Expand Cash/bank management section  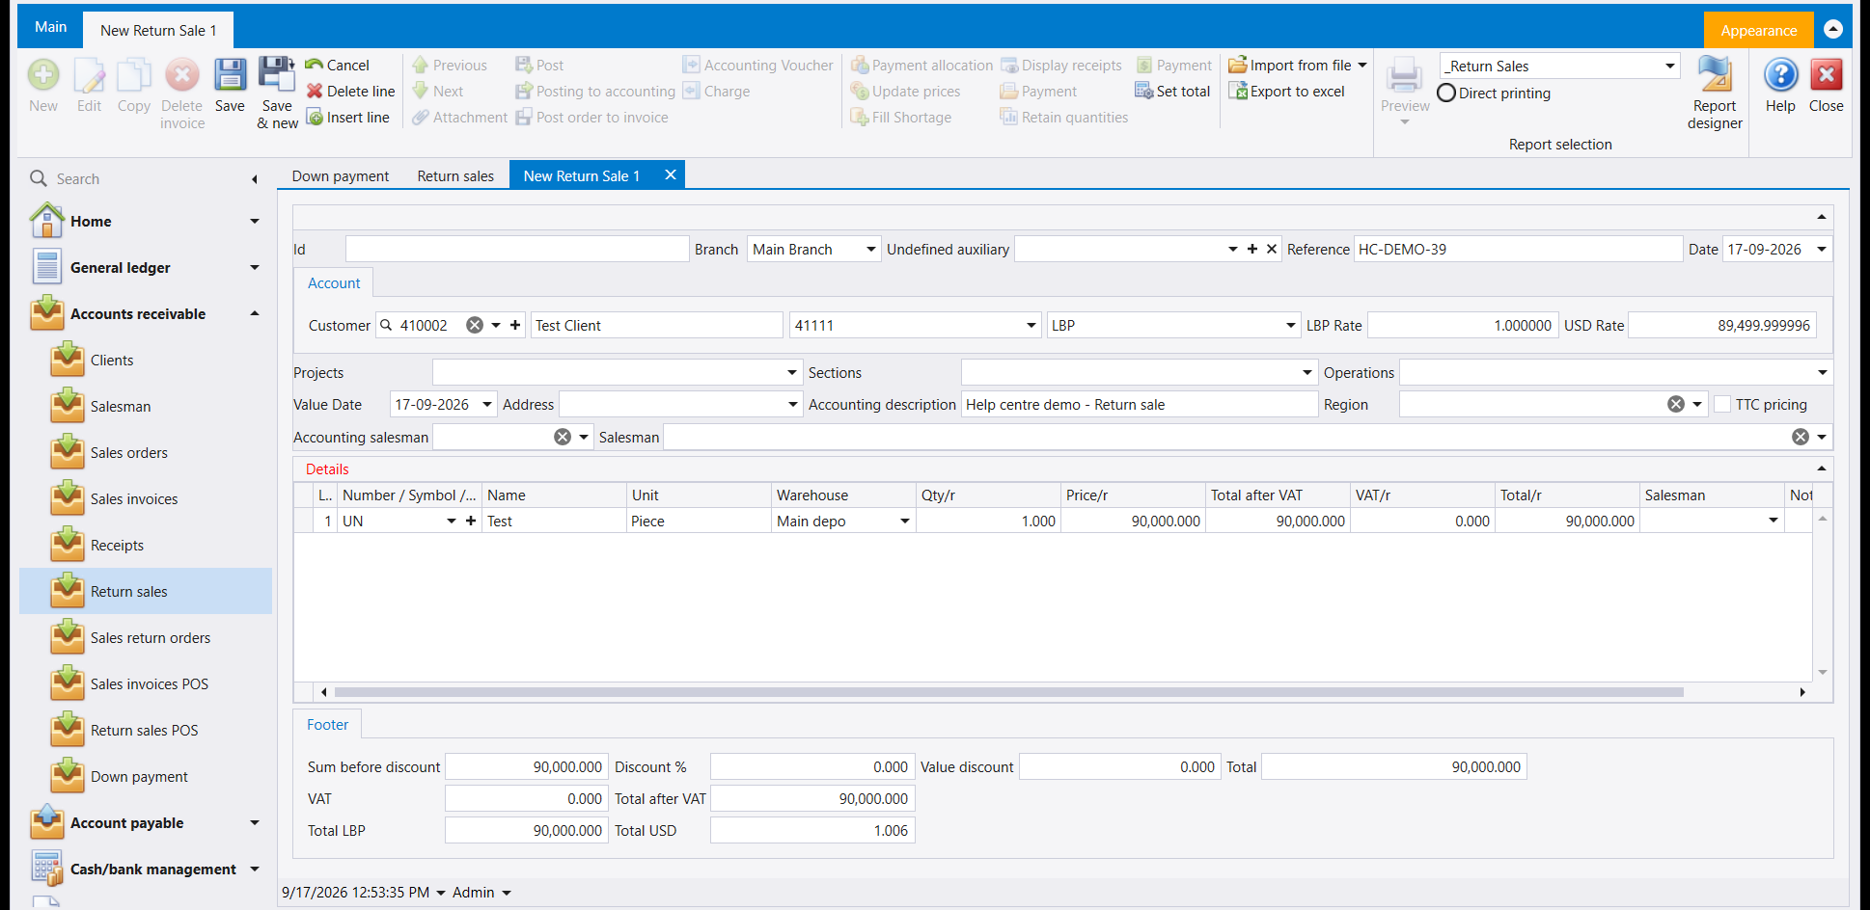point(255,870)
